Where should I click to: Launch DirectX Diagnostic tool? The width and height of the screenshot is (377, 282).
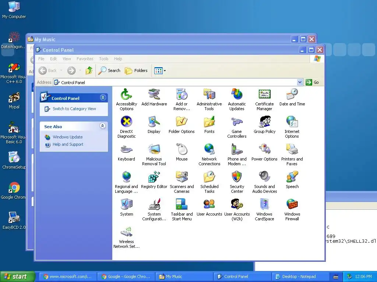pos(127,127)
